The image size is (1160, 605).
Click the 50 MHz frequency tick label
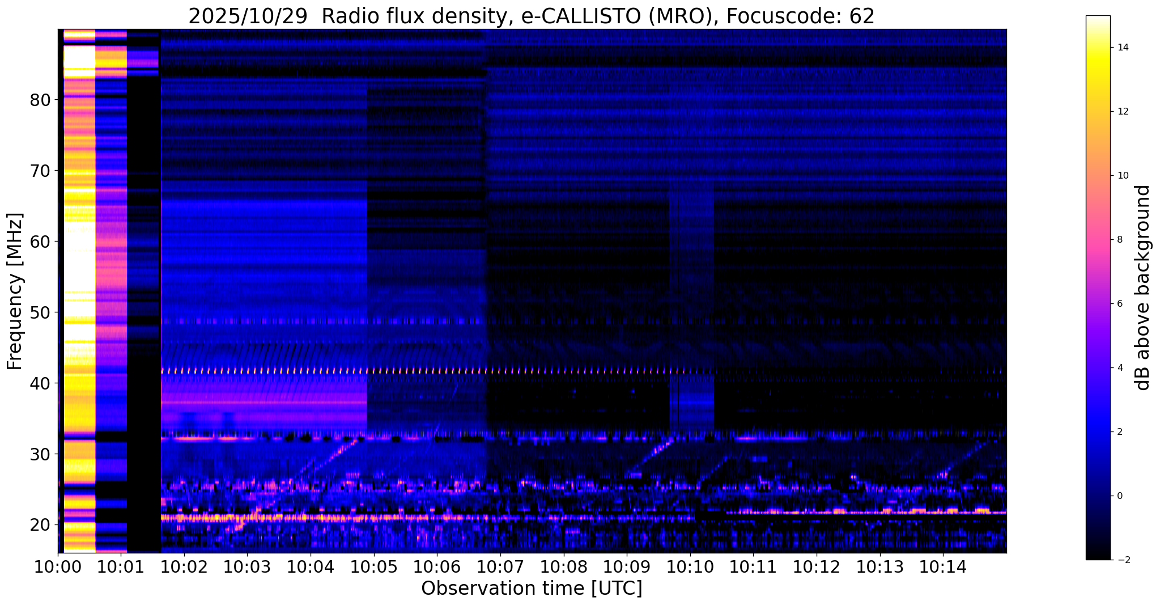tap(40, 312)
